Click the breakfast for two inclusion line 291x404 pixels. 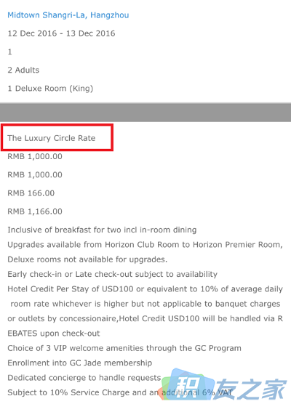tap(102, 230)
